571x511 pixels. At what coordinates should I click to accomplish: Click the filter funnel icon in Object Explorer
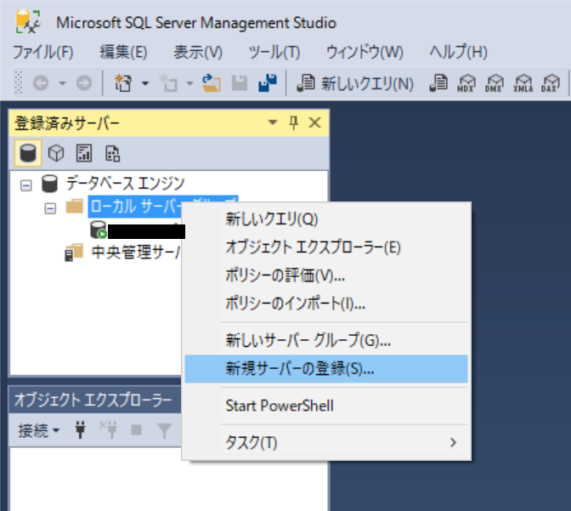click(164, 430)
